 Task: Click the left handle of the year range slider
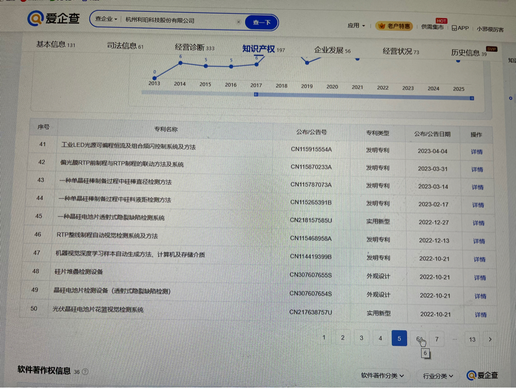click(256, 94)
